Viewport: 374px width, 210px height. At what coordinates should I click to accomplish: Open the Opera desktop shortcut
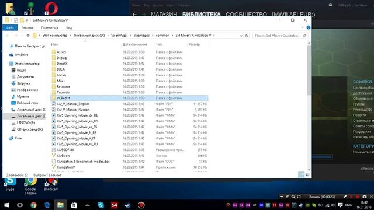tap(51, 8)
